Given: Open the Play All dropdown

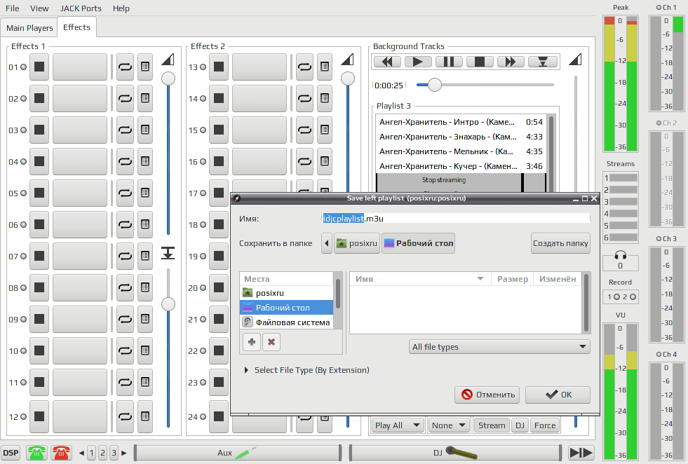Looking at the screenshot, I should click(398, 425).
